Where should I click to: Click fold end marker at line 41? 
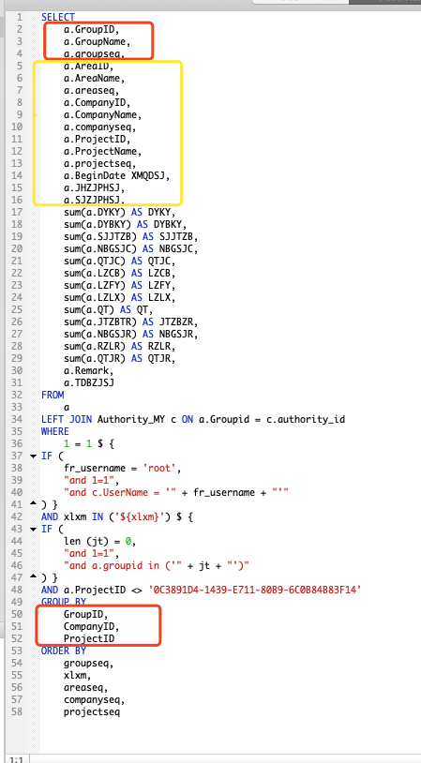click(33, 504)
